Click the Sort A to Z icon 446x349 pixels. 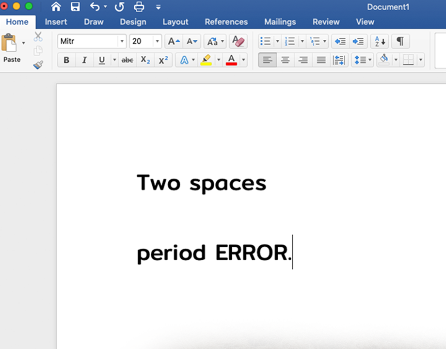(x=380, y=41)
